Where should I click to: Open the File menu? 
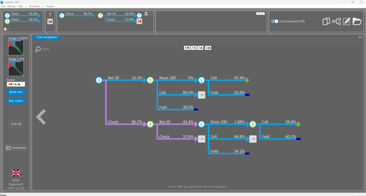[x=3, y=6]
